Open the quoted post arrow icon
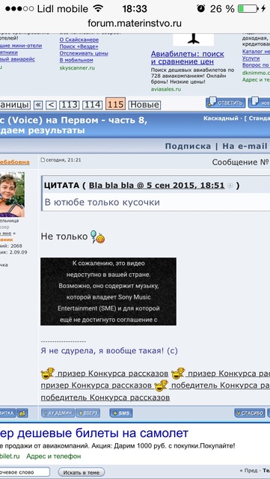This screenshot has height=479, width=270. coord(230,186)
